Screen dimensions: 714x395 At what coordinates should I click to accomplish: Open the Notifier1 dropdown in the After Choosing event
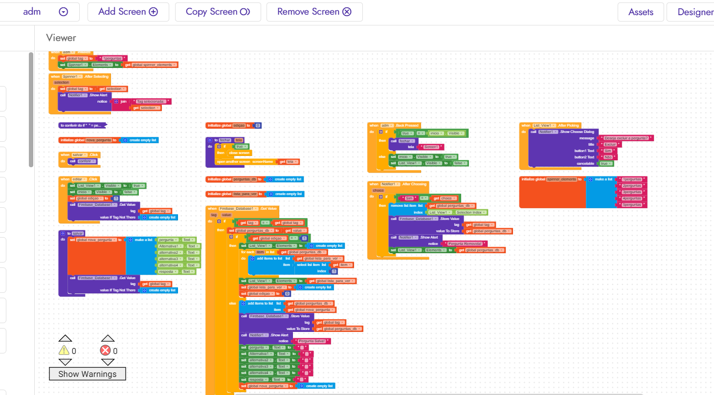pos(391,184)
